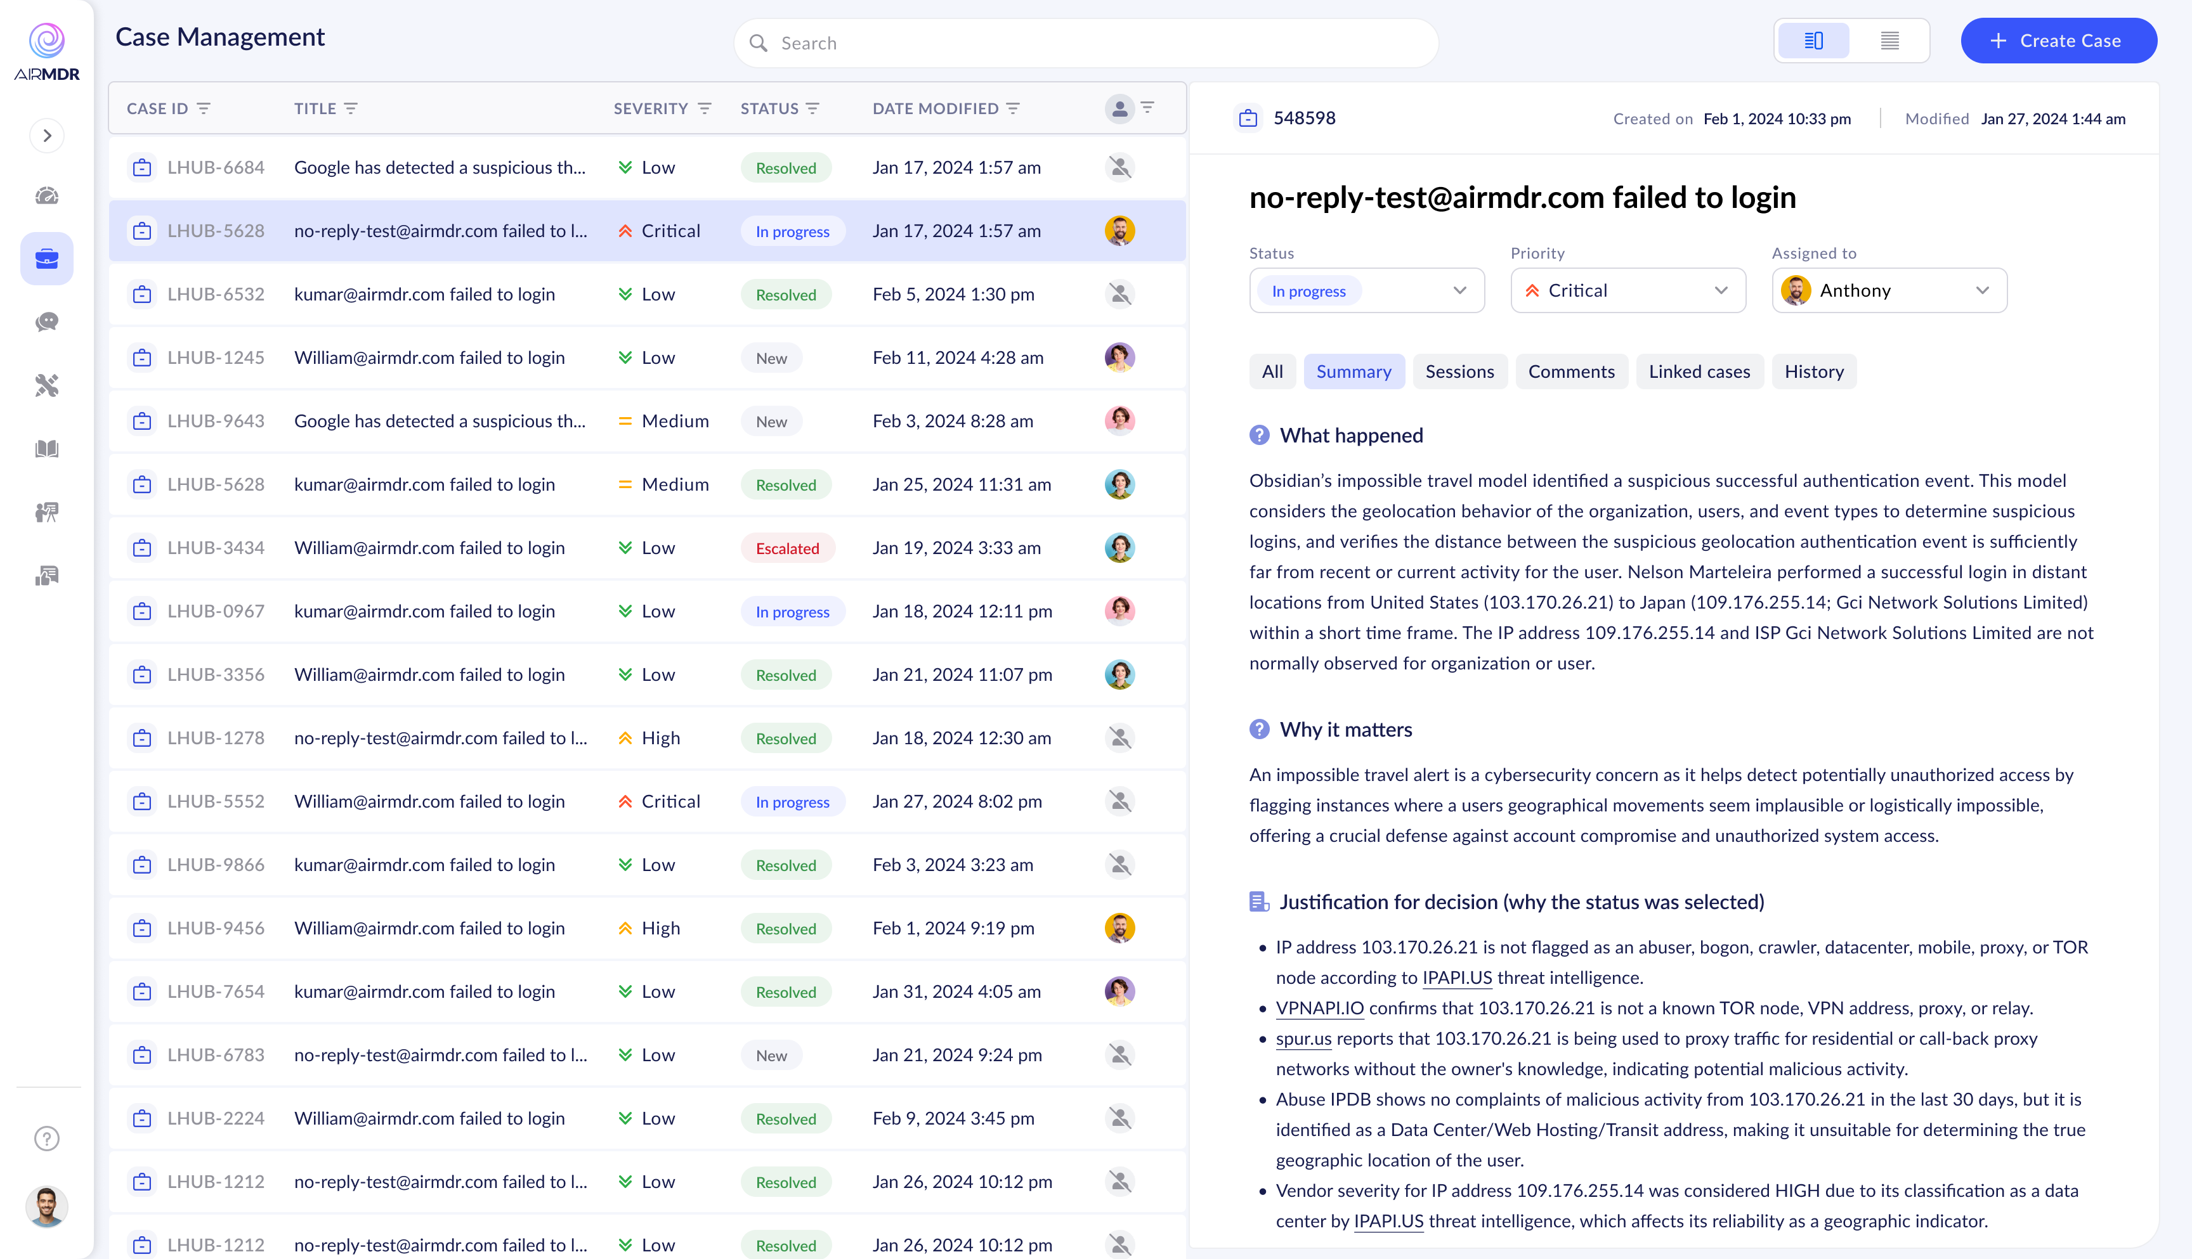Click the Create Case button

click(2059, 40)
